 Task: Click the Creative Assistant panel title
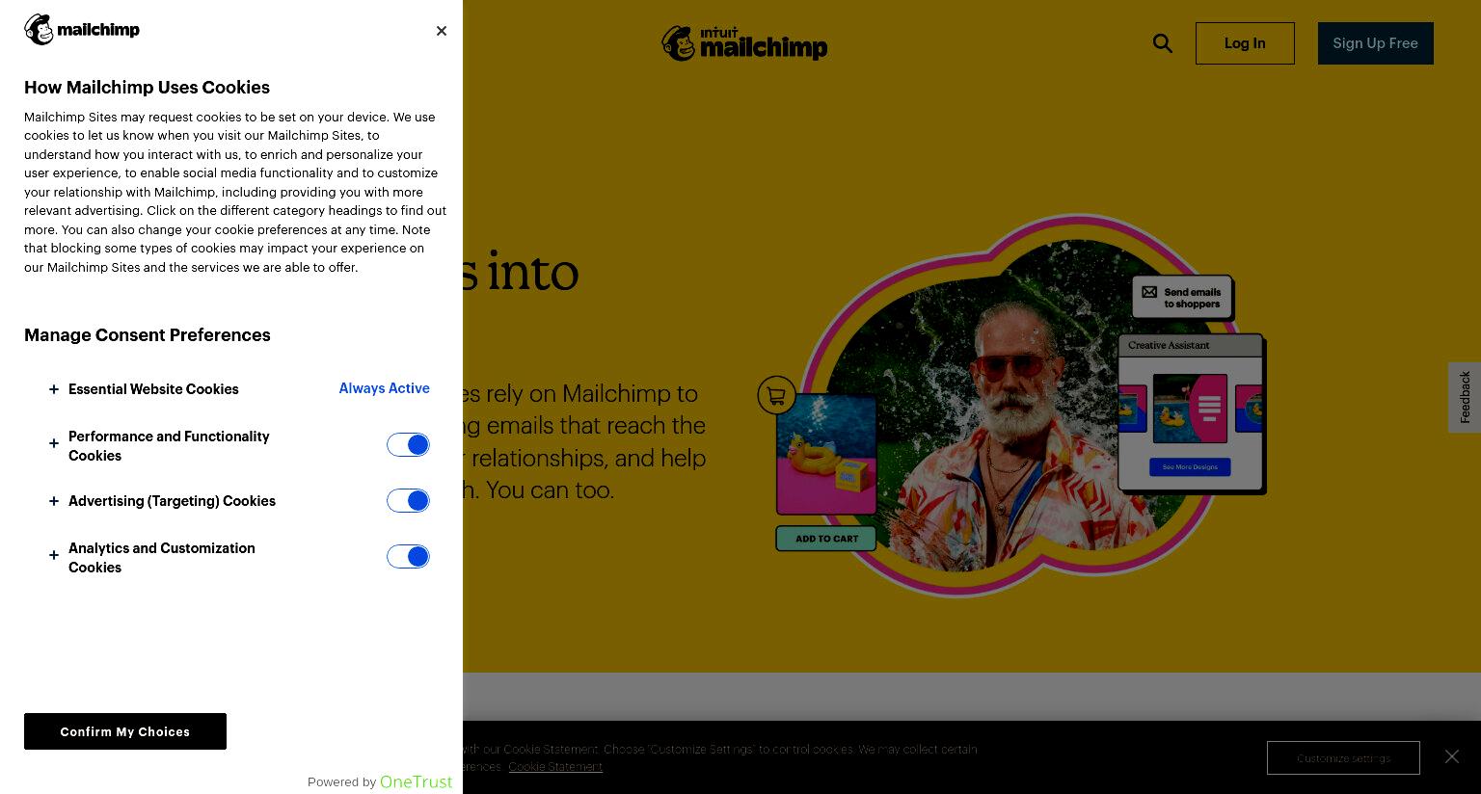[1169, 345]
